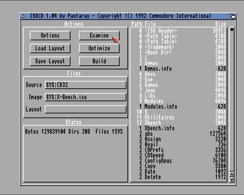
Task: Select the <Path Table> row above <Trademark>
Action: click(179, 42)
